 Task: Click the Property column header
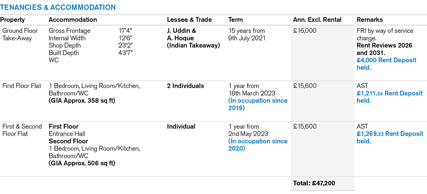point(12,20)
